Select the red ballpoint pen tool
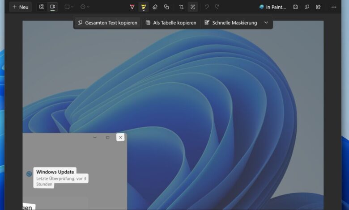 [132, 7]
